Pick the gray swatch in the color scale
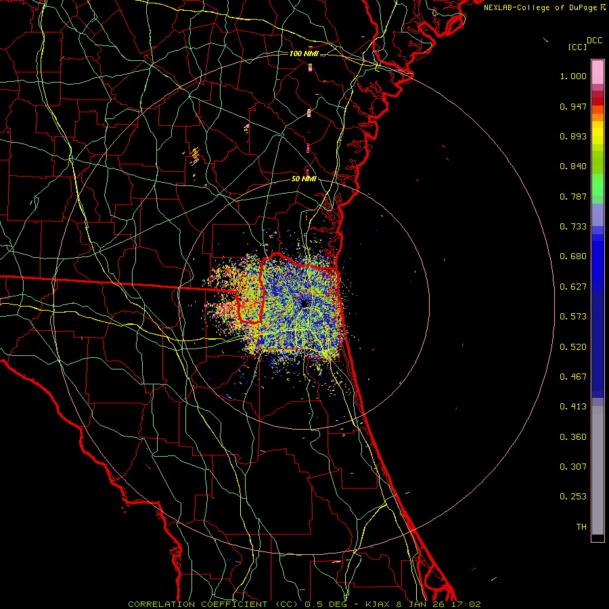Image resolution: width=609 pixels, height=609 pixels. 597,470
